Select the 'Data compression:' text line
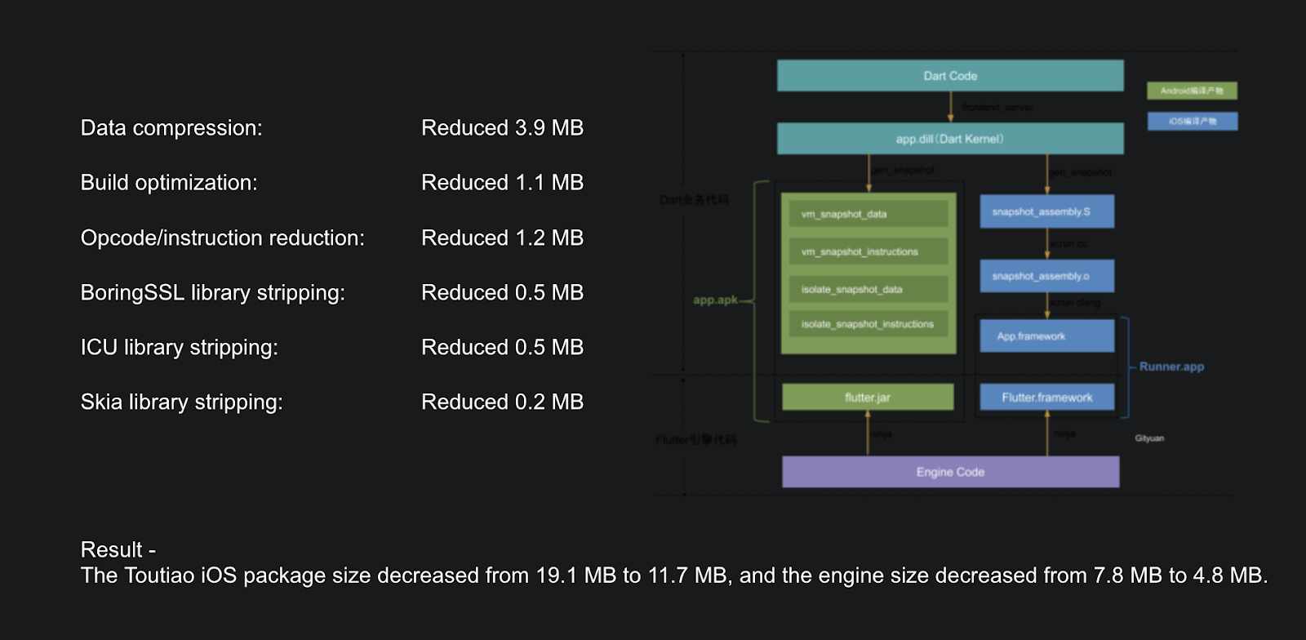 (171, 128)
